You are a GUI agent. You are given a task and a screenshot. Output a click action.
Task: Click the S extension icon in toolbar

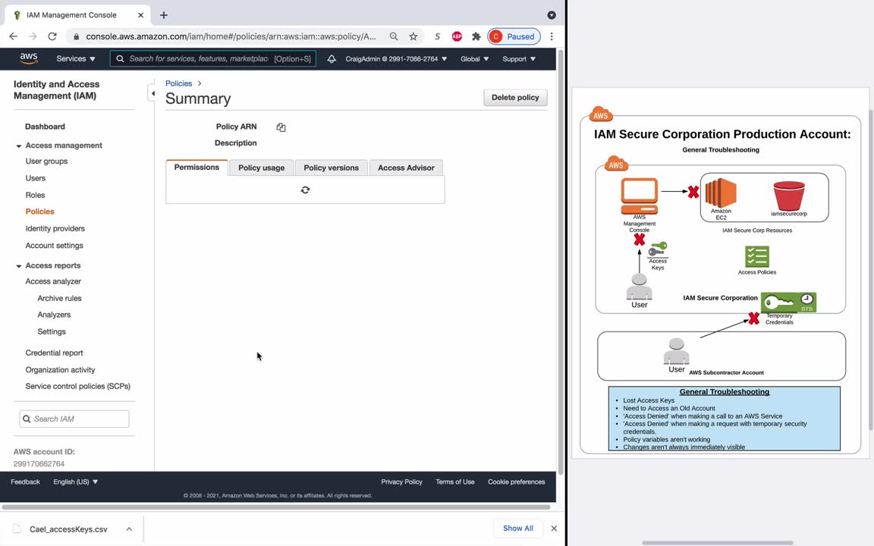(x=438, y=36)
